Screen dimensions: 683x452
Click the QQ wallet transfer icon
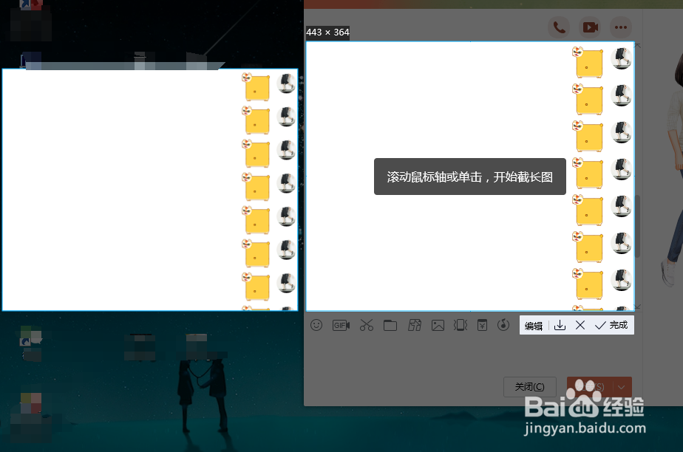tap(484, 325)
